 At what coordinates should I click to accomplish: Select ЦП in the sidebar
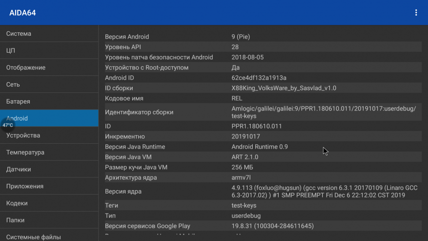(49, 51)
